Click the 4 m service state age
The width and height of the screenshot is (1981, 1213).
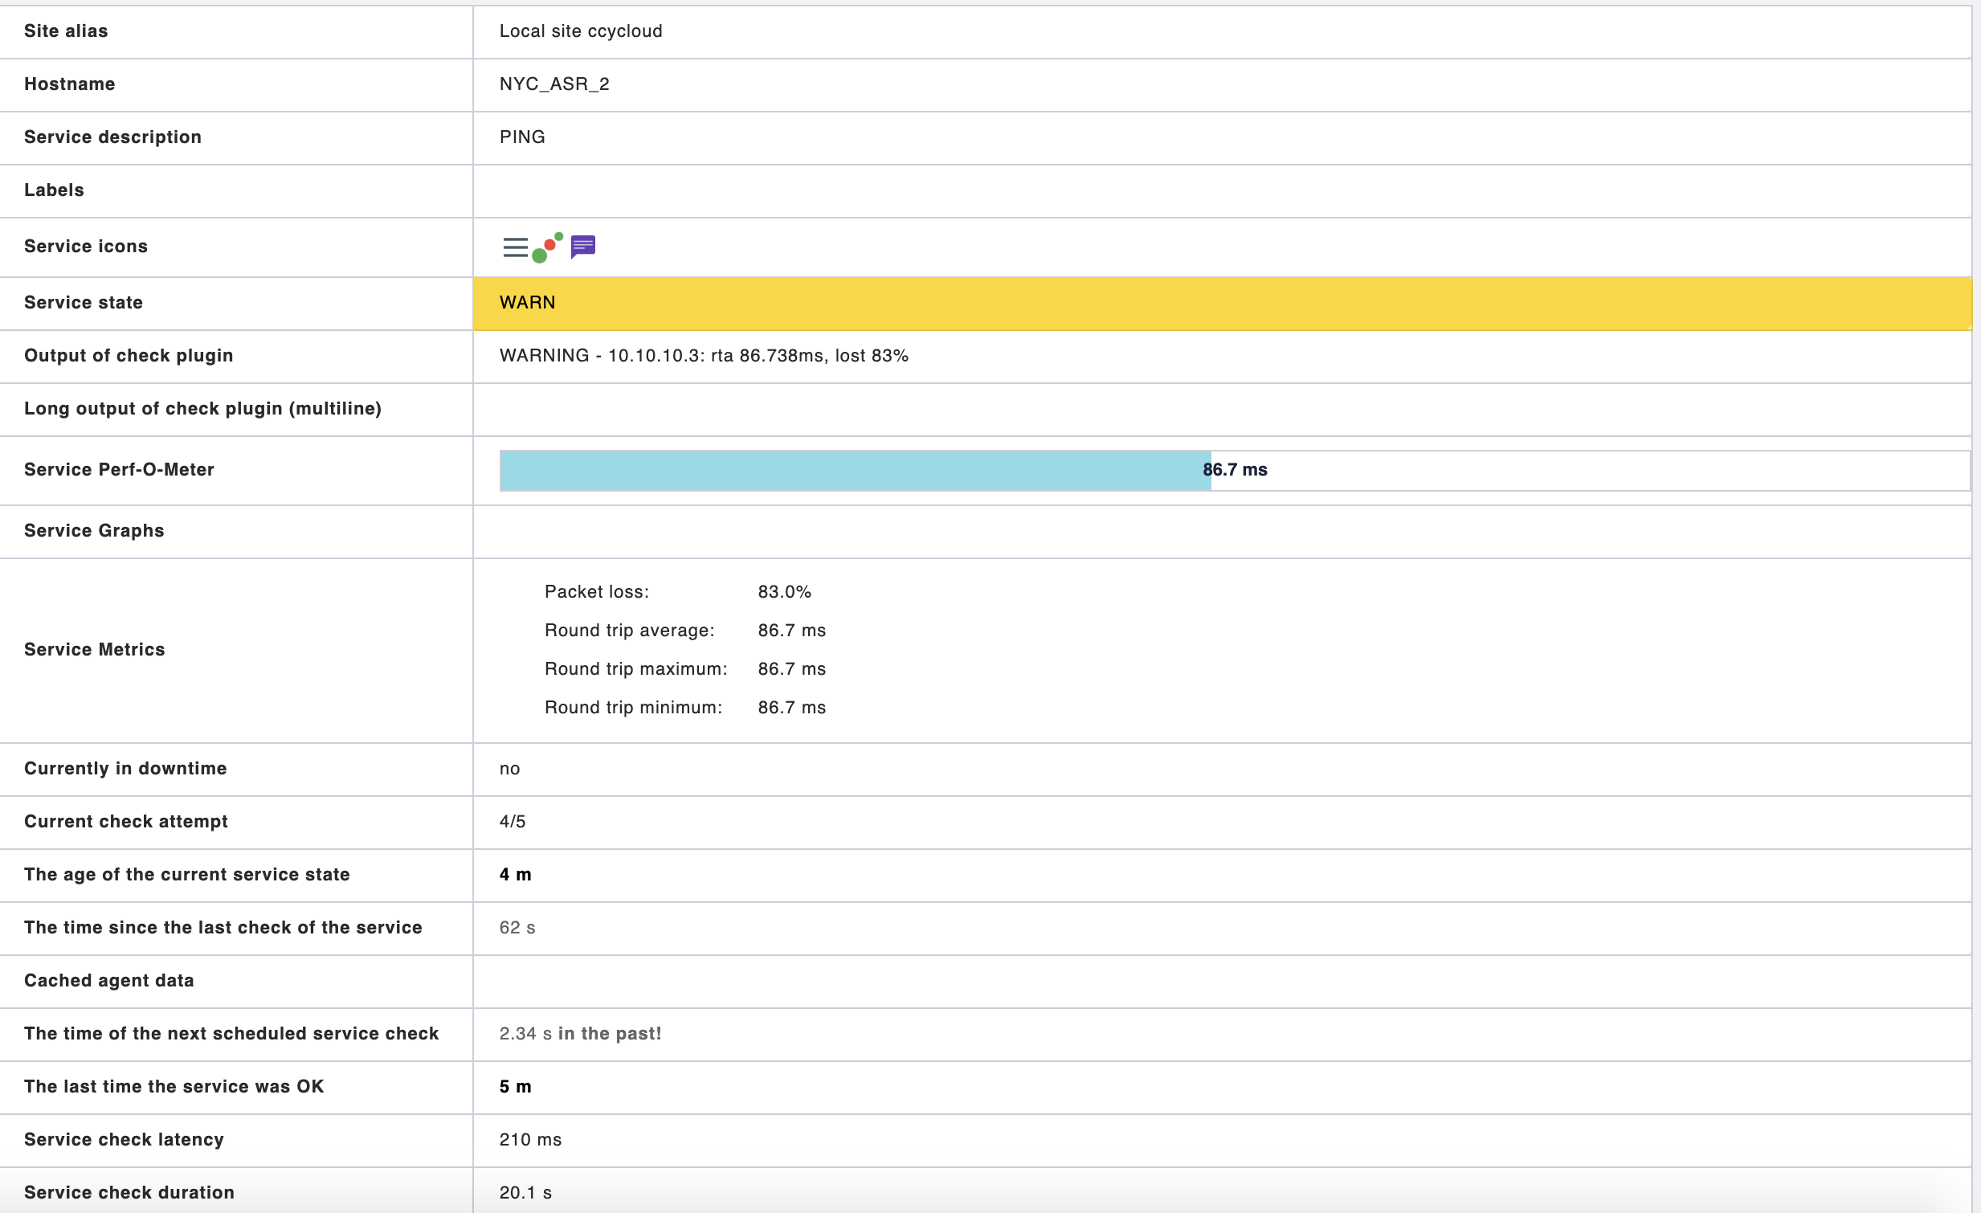(515, 875)
